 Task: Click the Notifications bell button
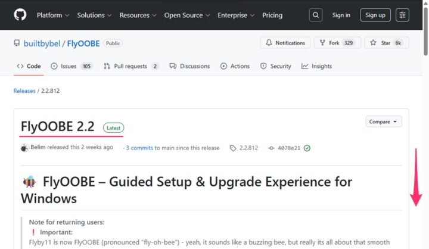point(285,43)
